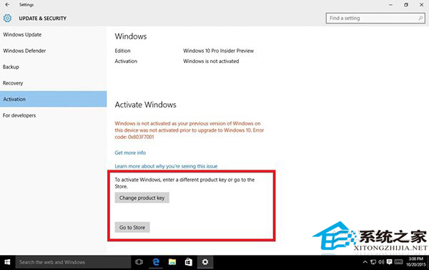Click the Windows is not activated status text
Screen dimensions: 429x270
(x=211, y=61)
